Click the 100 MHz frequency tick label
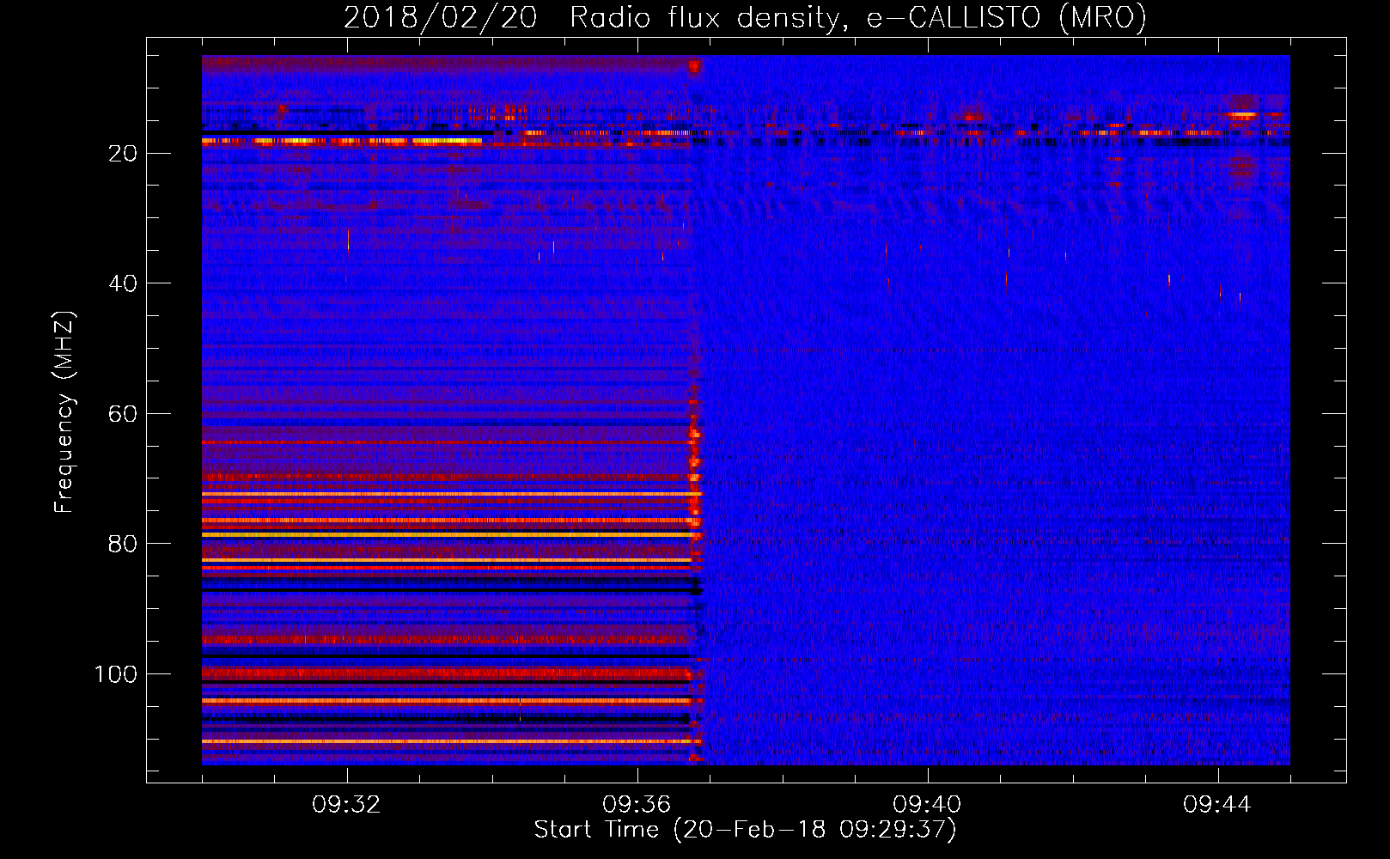 (x=116, y=674)
